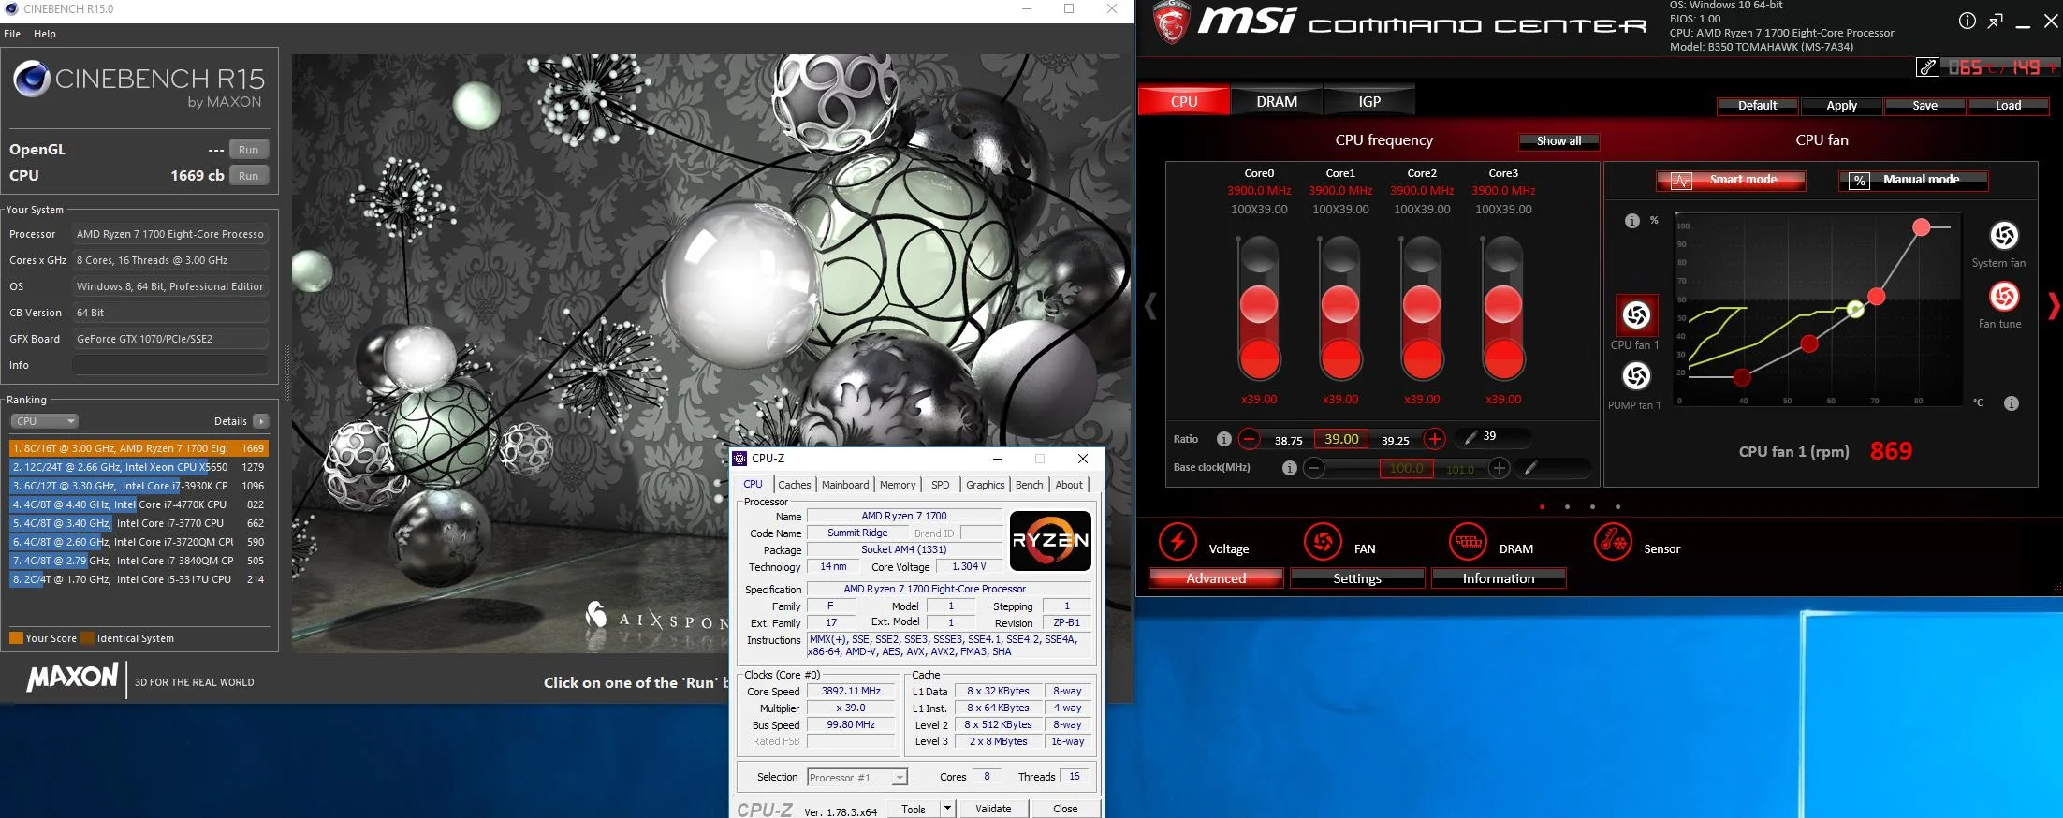The width and height of the screenshot is (2063, 818).
Task: Switch to the IGP tab in Command Center
Action: 1369,102
